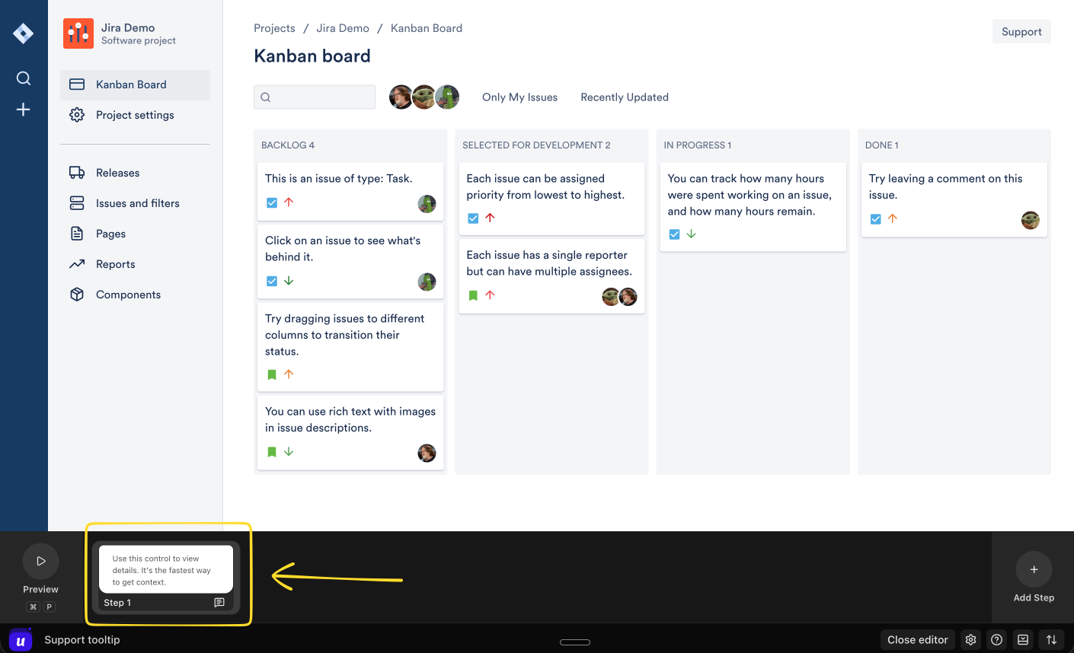Open the 'Each issue has a single reporter' card
Viewport: 1074px width, 653px height.
(x=551, y=276)
